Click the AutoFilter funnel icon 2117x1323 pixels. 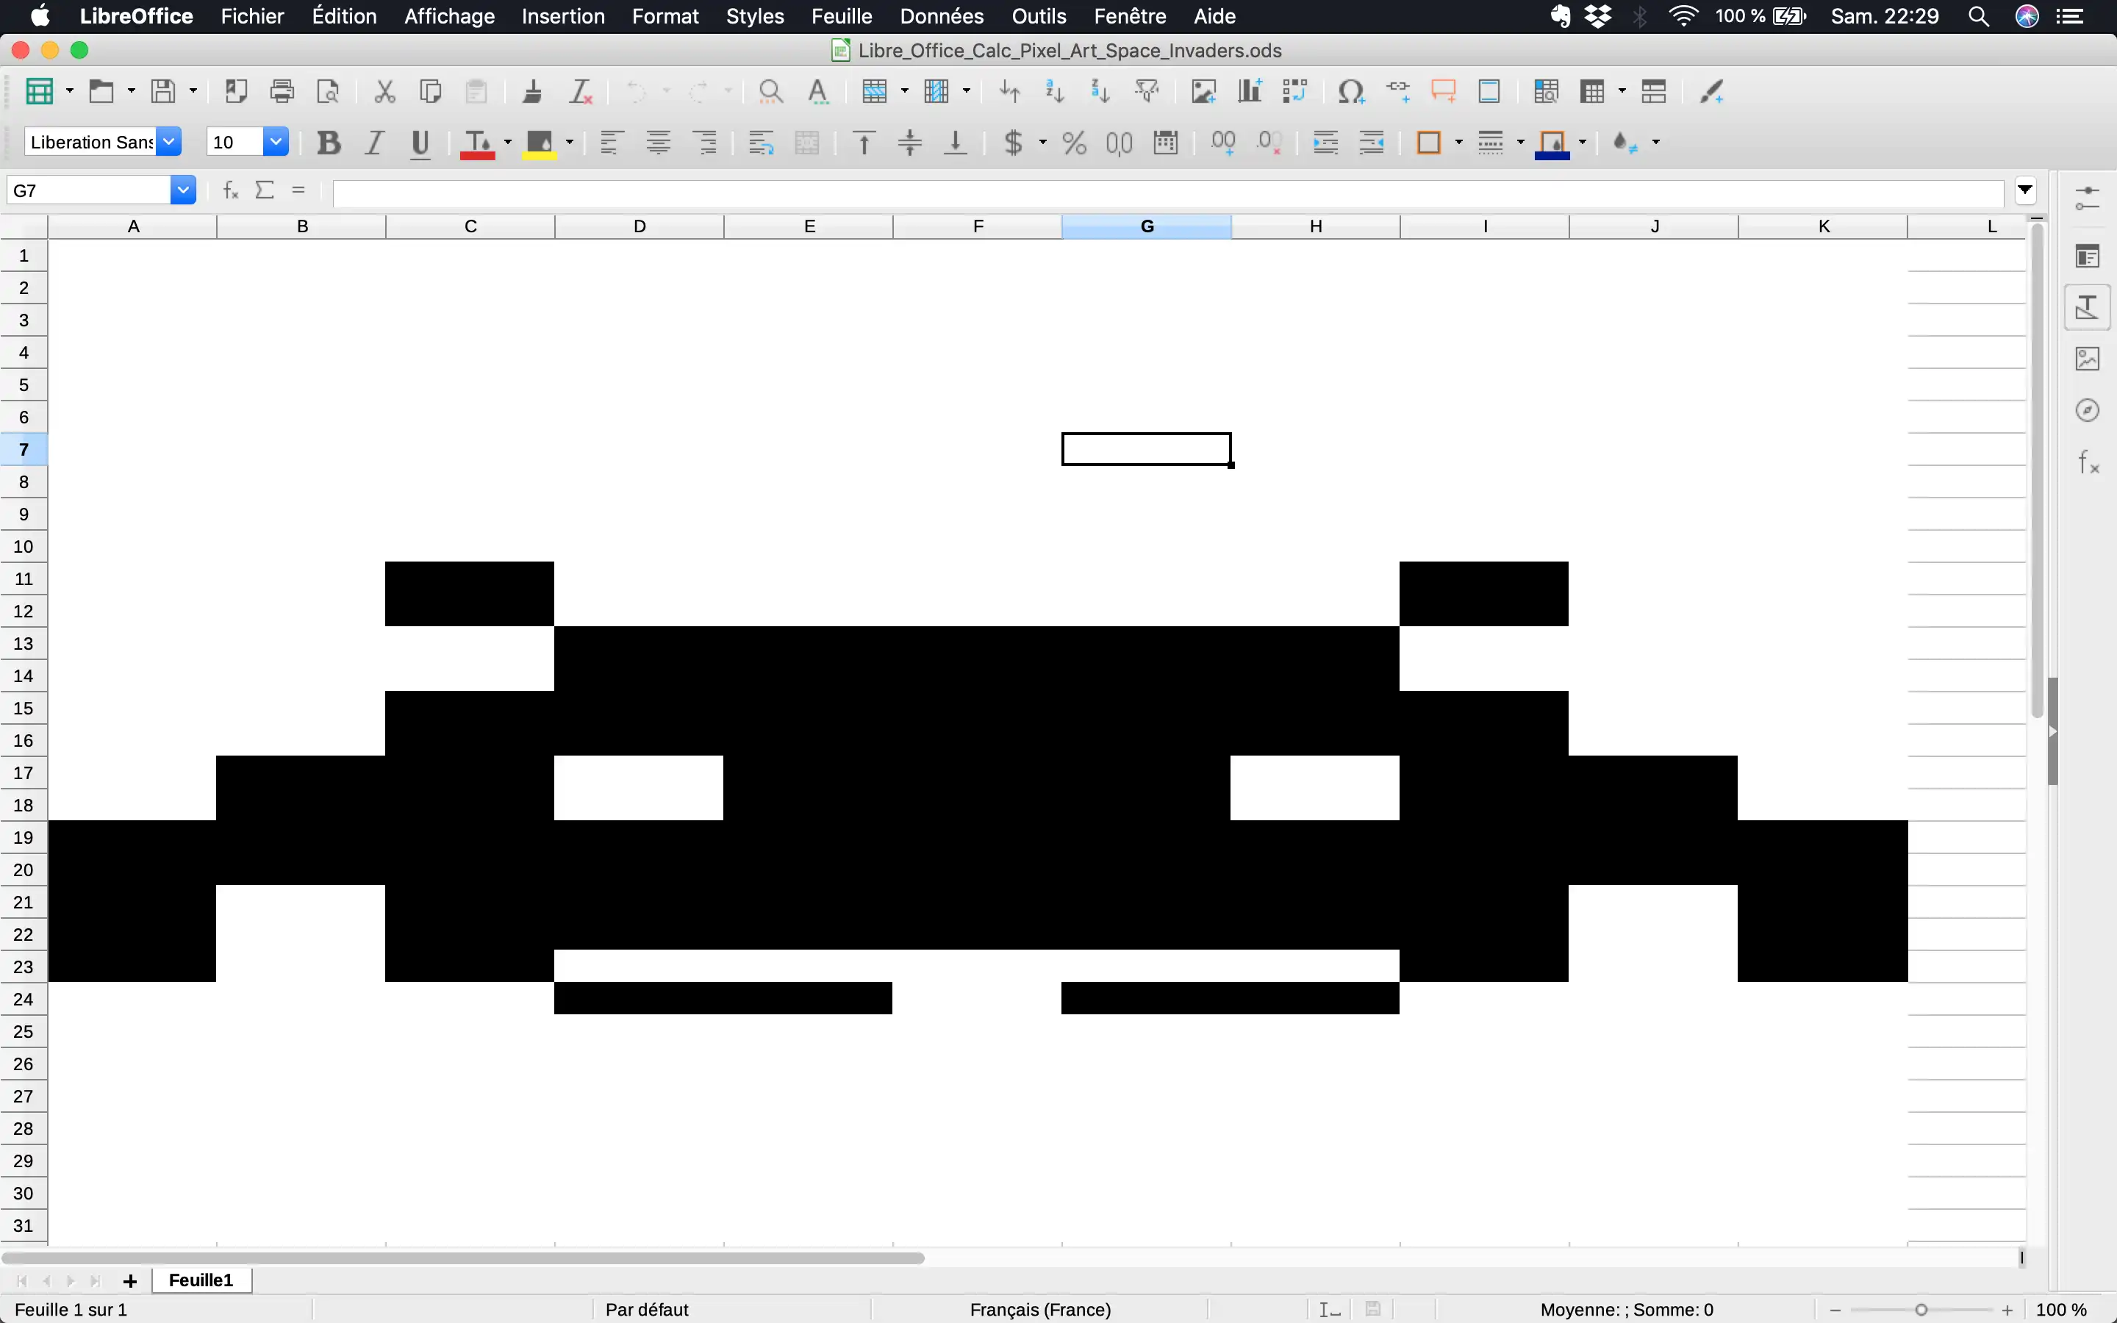pos(1147,91)
